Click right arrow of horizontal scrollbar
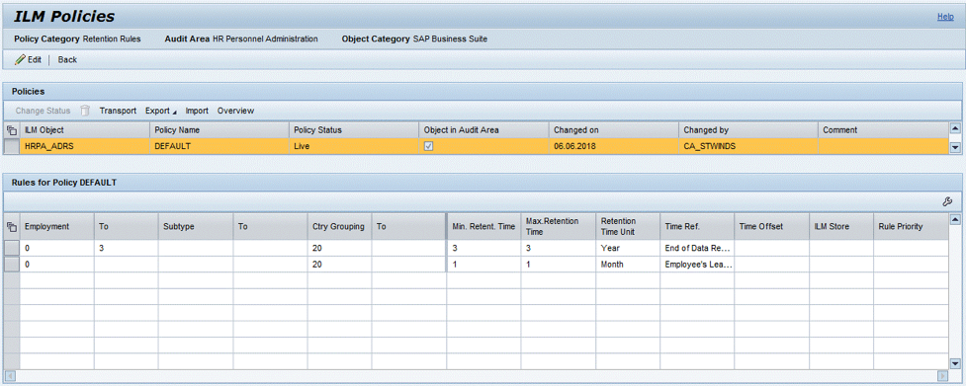The height and width of the screenshot is (386, 966). click(x=942, y=375)
